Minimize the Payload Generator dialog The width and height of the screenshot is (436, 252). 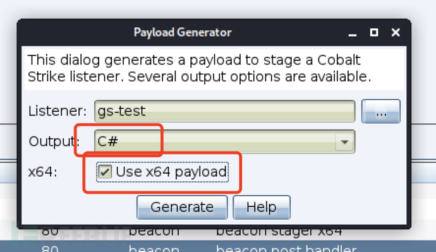pos(353,32)
